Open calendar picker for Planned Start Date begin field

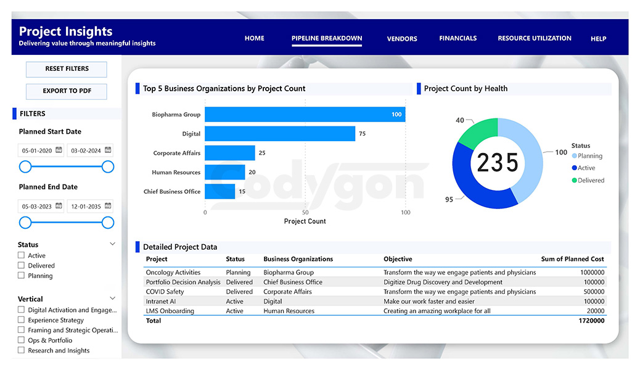(57, 150)
